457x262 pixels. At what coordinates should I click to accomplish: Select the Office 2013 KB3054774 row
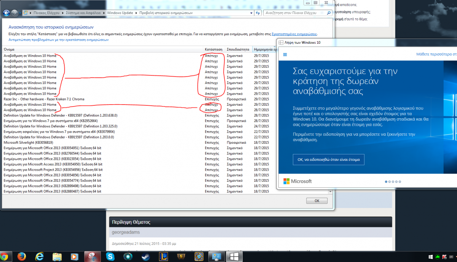(139, 180)
